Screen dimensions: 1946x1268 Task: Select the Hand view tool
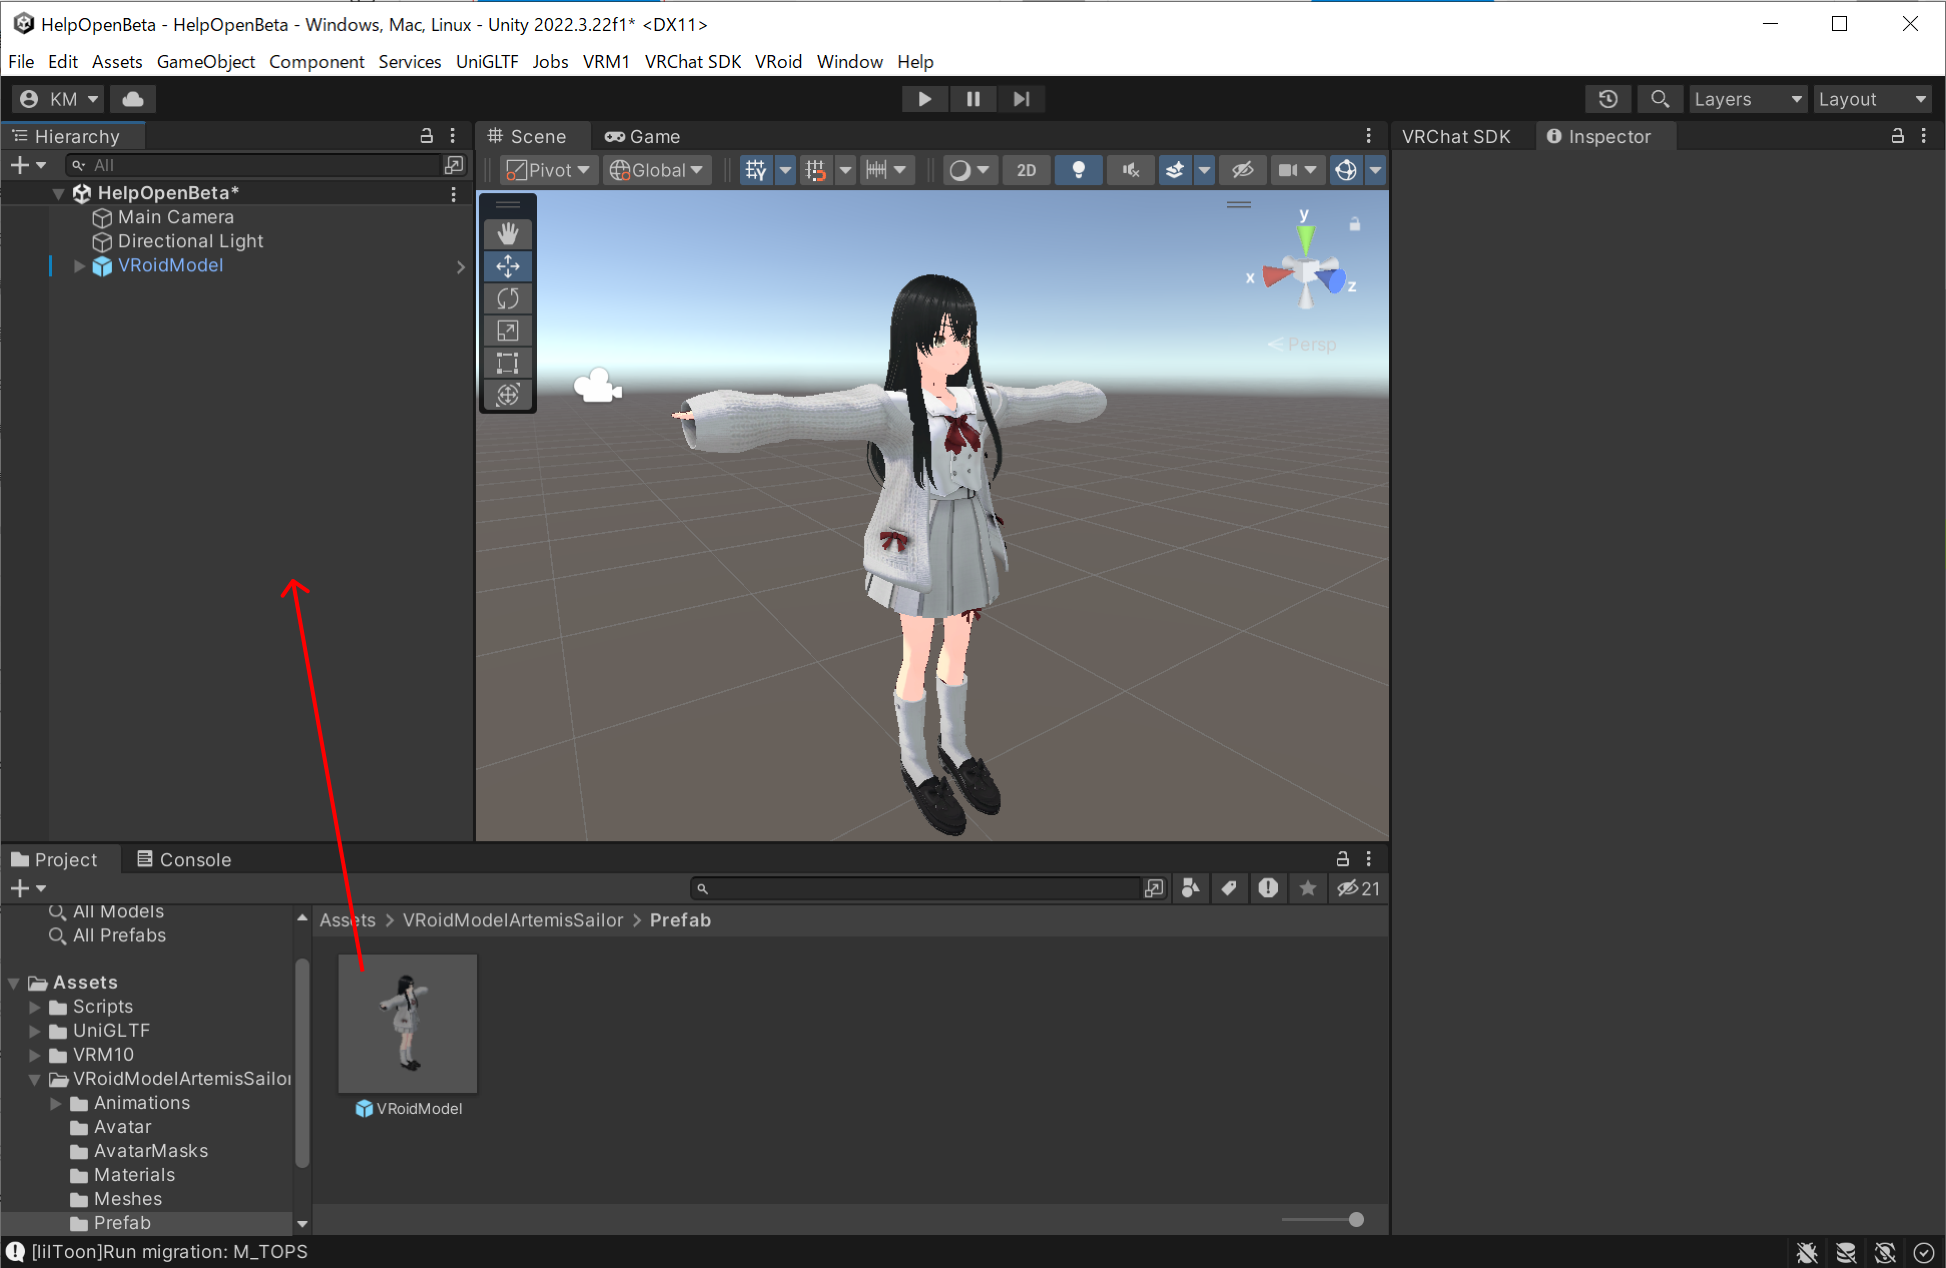507,234
